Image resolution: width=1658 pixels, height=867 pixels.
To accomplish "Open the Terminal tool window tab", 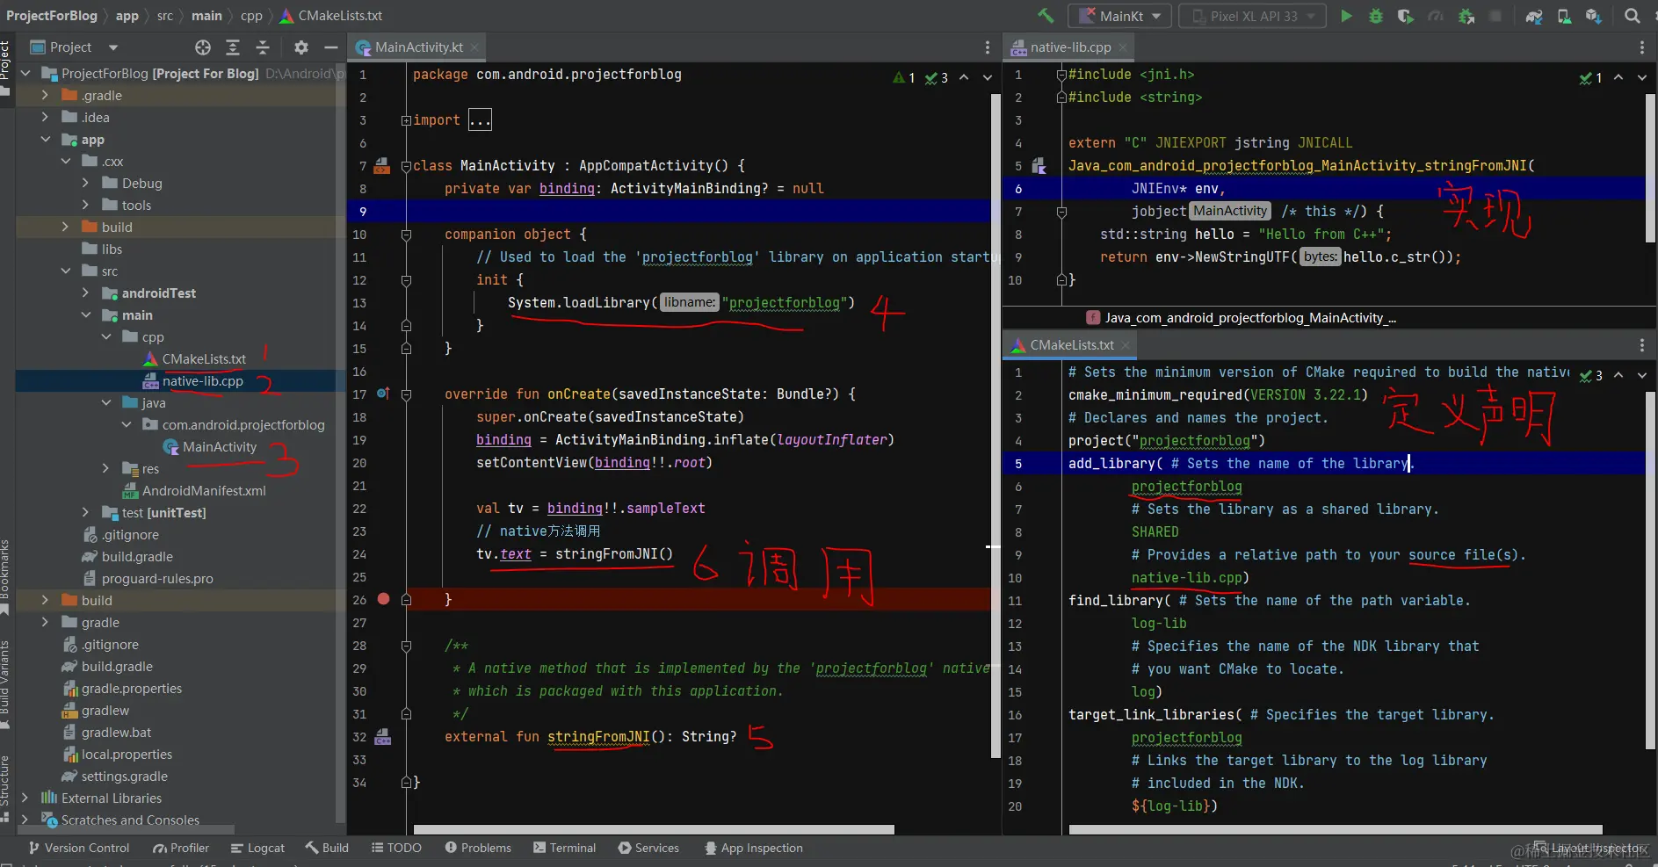I will 564,848.
